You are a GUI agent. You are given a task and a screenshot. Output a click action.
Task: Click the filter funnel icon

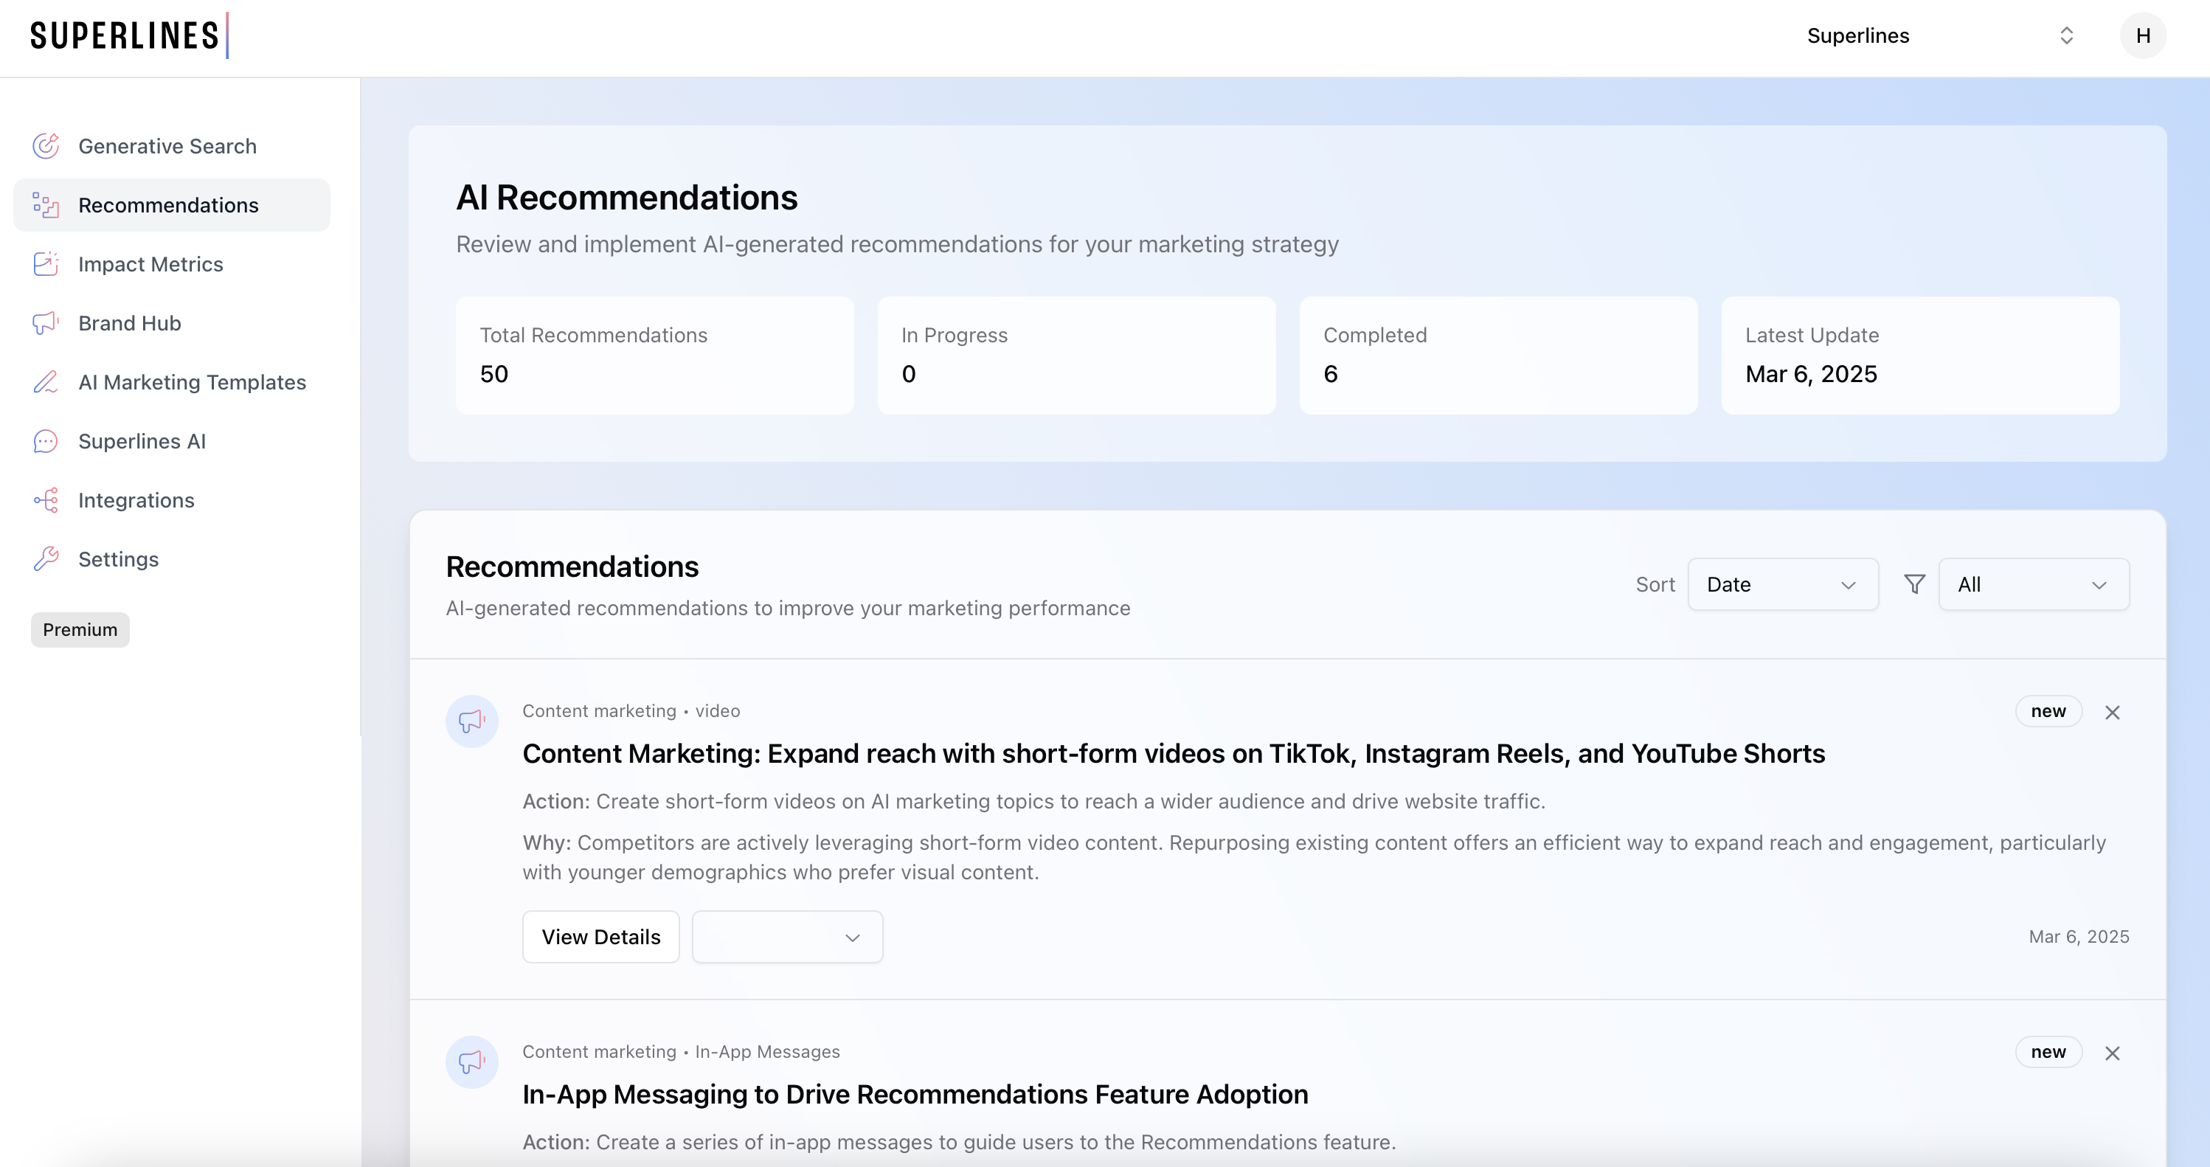[x=1914, y=584]
